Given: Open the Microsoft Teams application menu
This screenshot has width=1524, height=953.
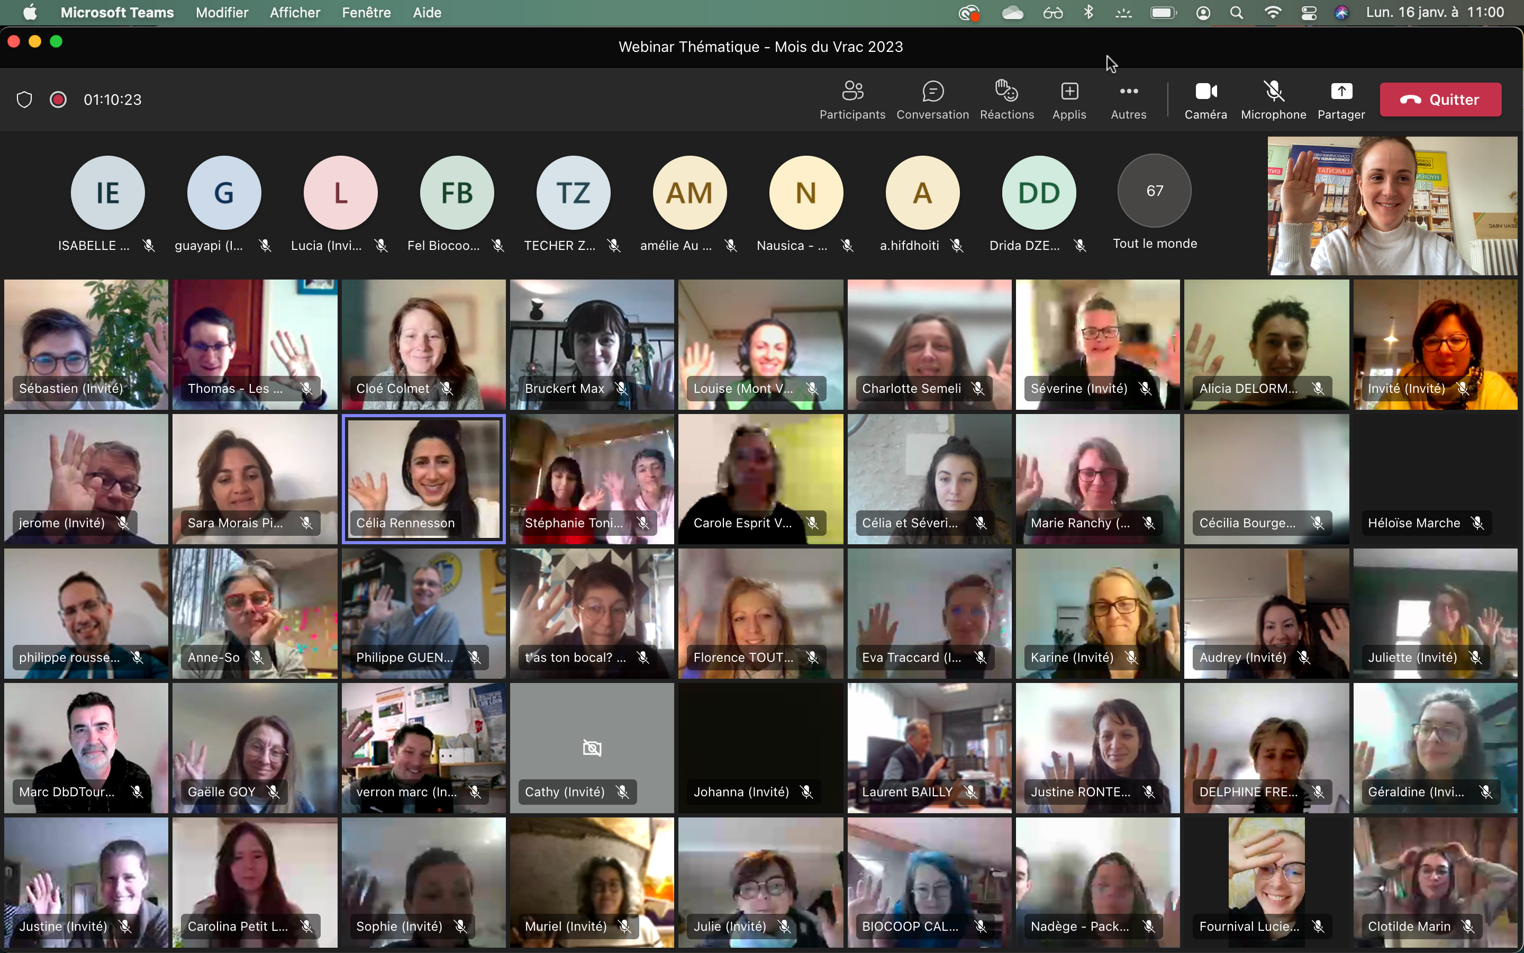Looking at the screenshot, I should tap(117, 13).
